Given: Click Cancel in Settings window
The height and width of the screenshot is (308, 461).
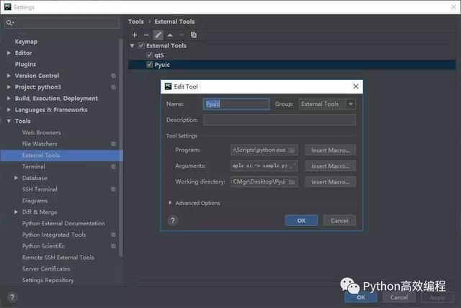Looking at the screenshot, I should (399, 297).
